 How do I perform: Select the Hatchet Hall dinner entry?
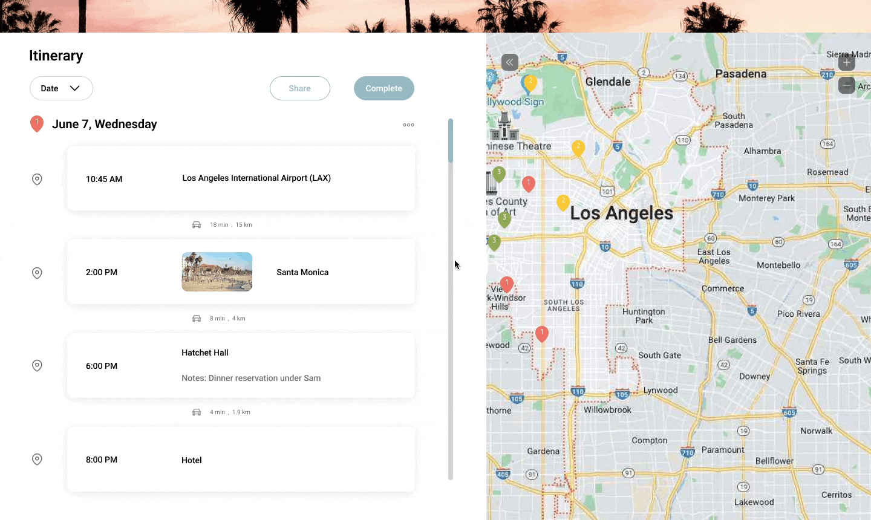[241, 365]
